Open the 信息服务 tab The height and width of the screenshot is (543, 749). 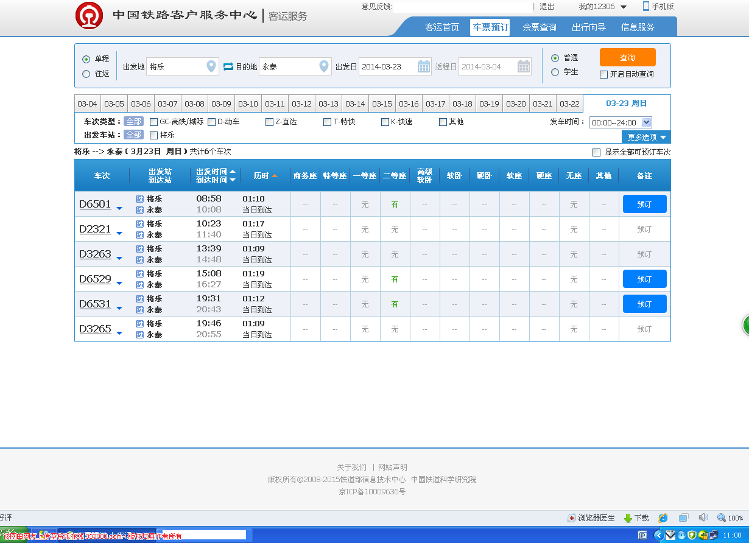point(638,27)
